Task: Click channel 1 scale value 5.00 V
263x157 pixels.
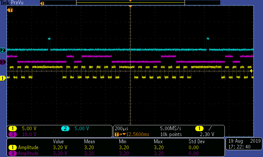Action: tap(29, 129)
